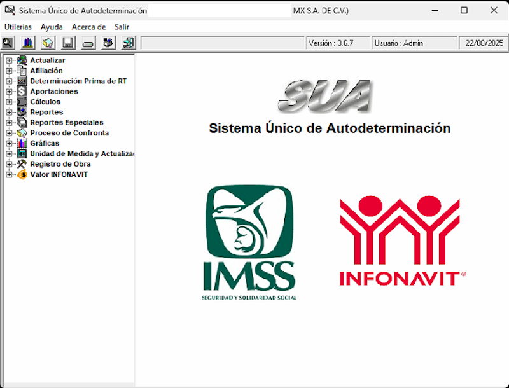Image resolution: width=509 pixels, height=388 pixels.
Task: Expand the Gráficas tree node
Action: 9,143
